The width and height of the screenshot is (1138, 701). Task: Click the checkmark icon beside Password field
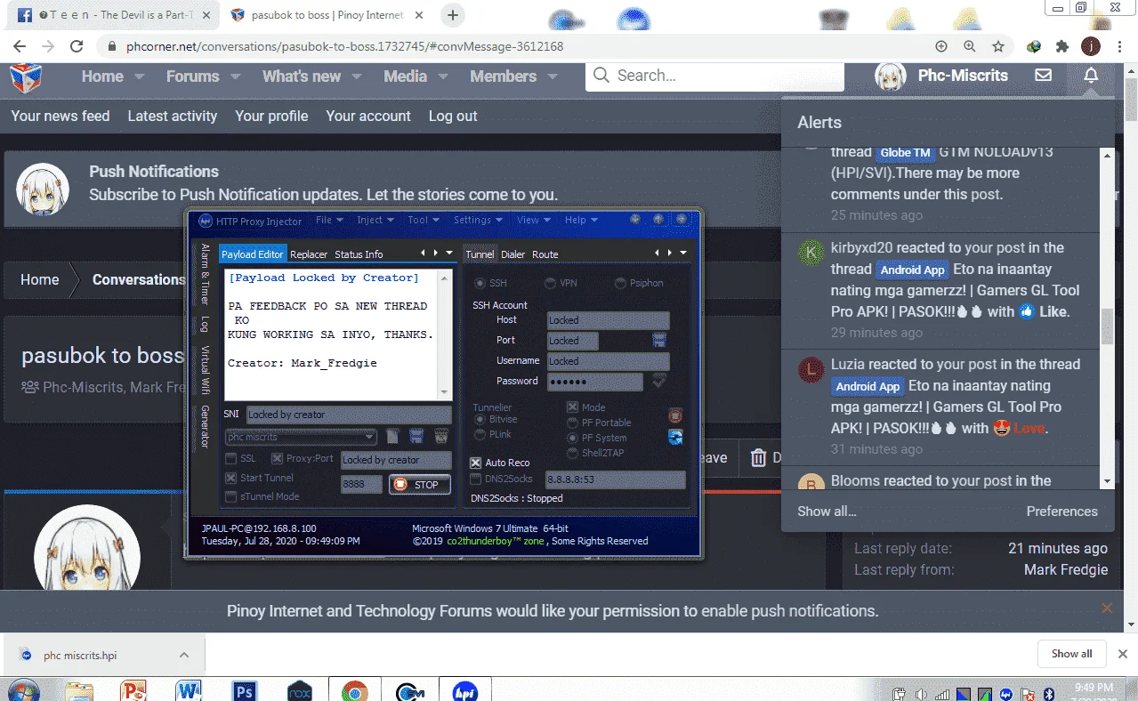pyautogui.click(x=659, y=381)
